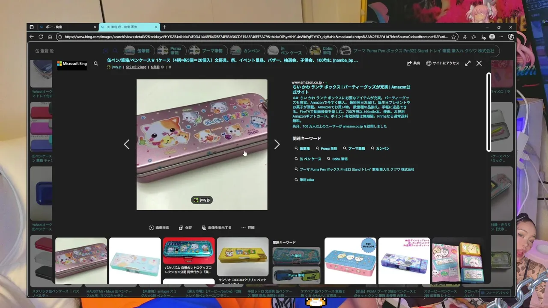Click the www.amazon.co.jp ad URL

pyautogui.click(x=307, y=82)
